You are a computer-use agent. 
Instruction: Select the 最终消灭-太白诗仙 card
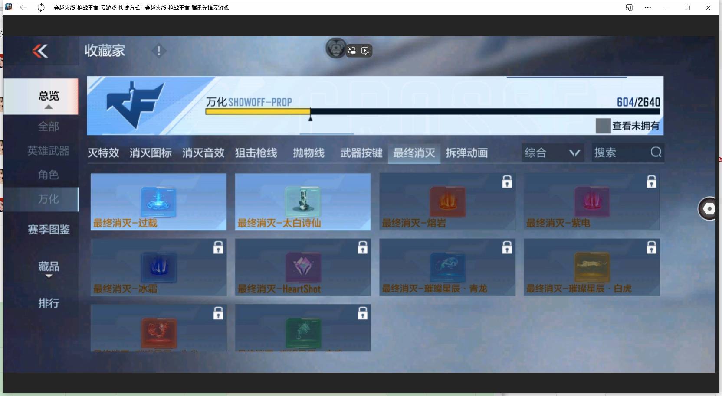(303, 202)
